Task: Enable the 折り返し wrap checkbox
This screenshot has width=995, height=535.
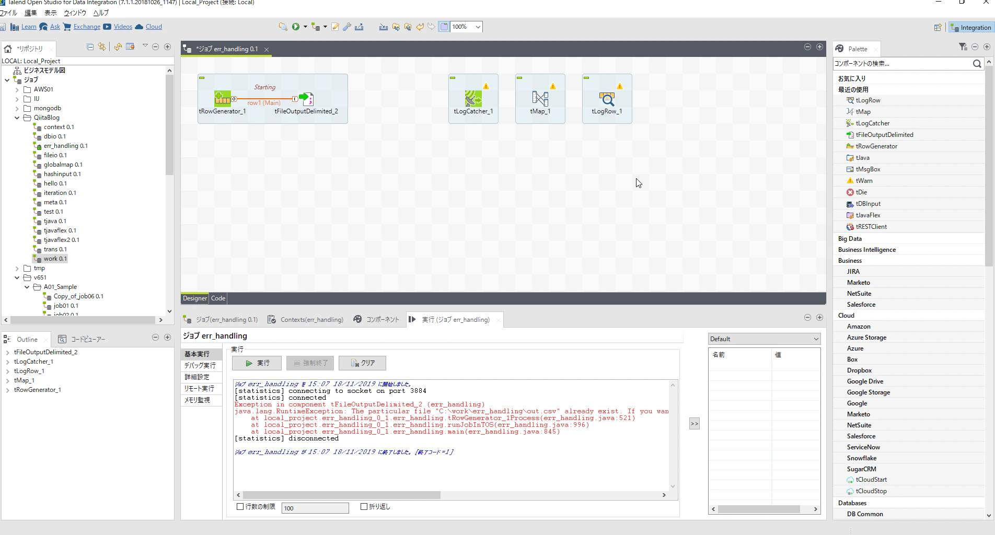Action: (x=364, y=507)
